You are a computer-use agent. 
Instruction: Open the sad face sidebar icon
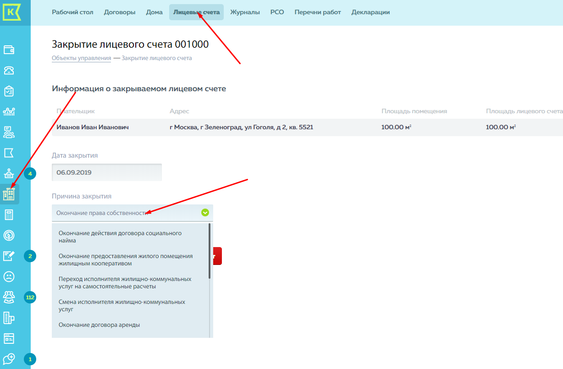click(9, 276)
